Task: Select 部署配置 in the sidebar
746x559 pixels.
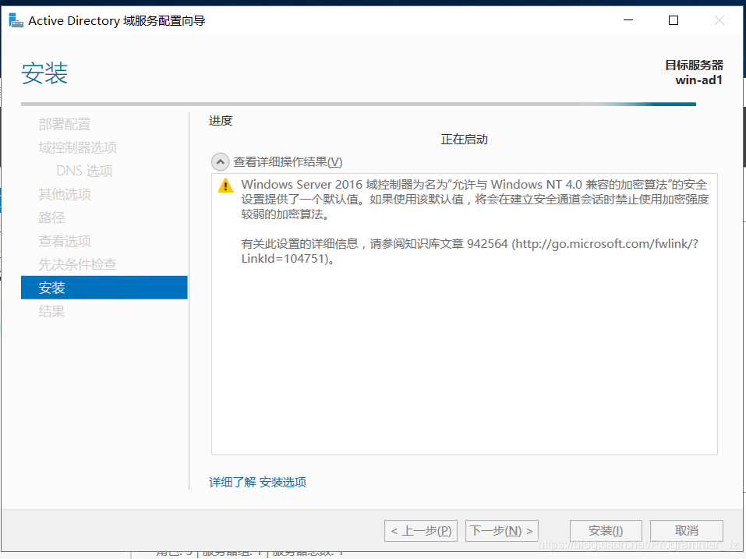Action: [x=65, y=124]
